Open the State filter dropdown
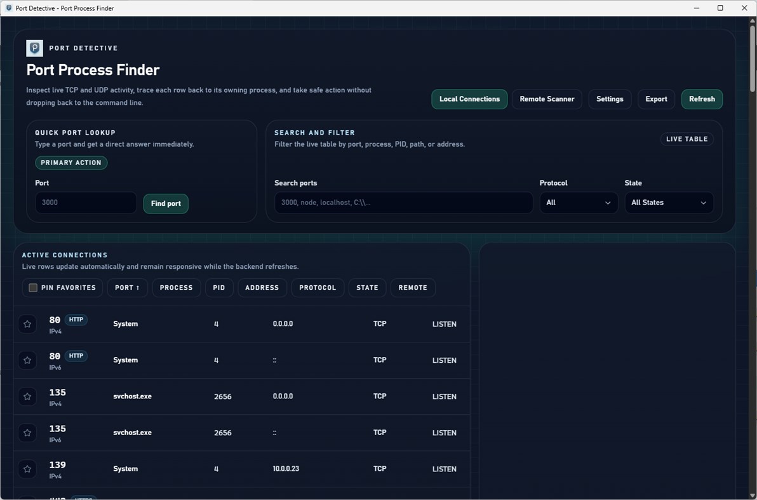The image size is (757, 500). (669, 203)
